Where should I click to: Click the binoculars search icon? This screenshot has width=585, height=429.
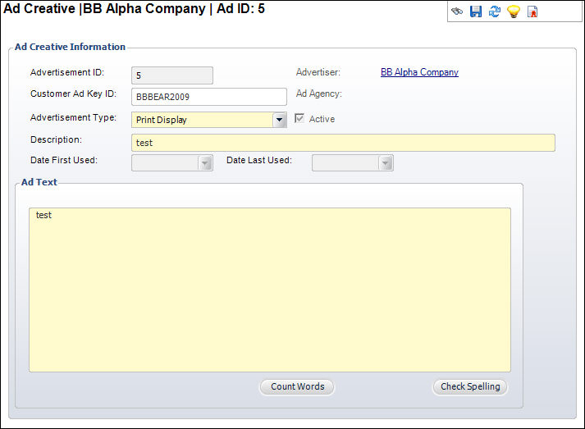tap(457, 12)
